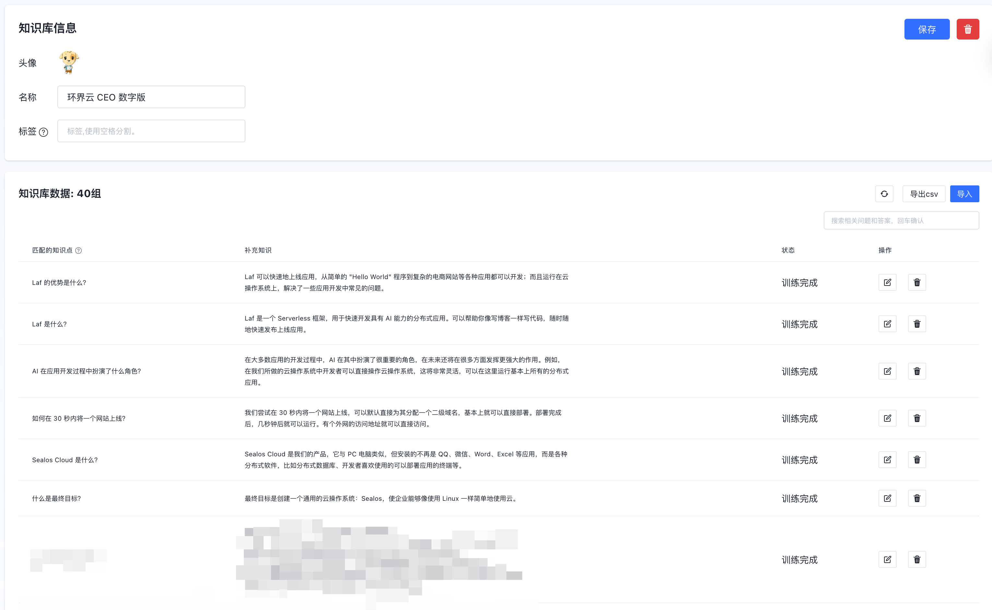Delete the "Laf 是什么?" row
The image size is (992, 610).
point(916,324)
